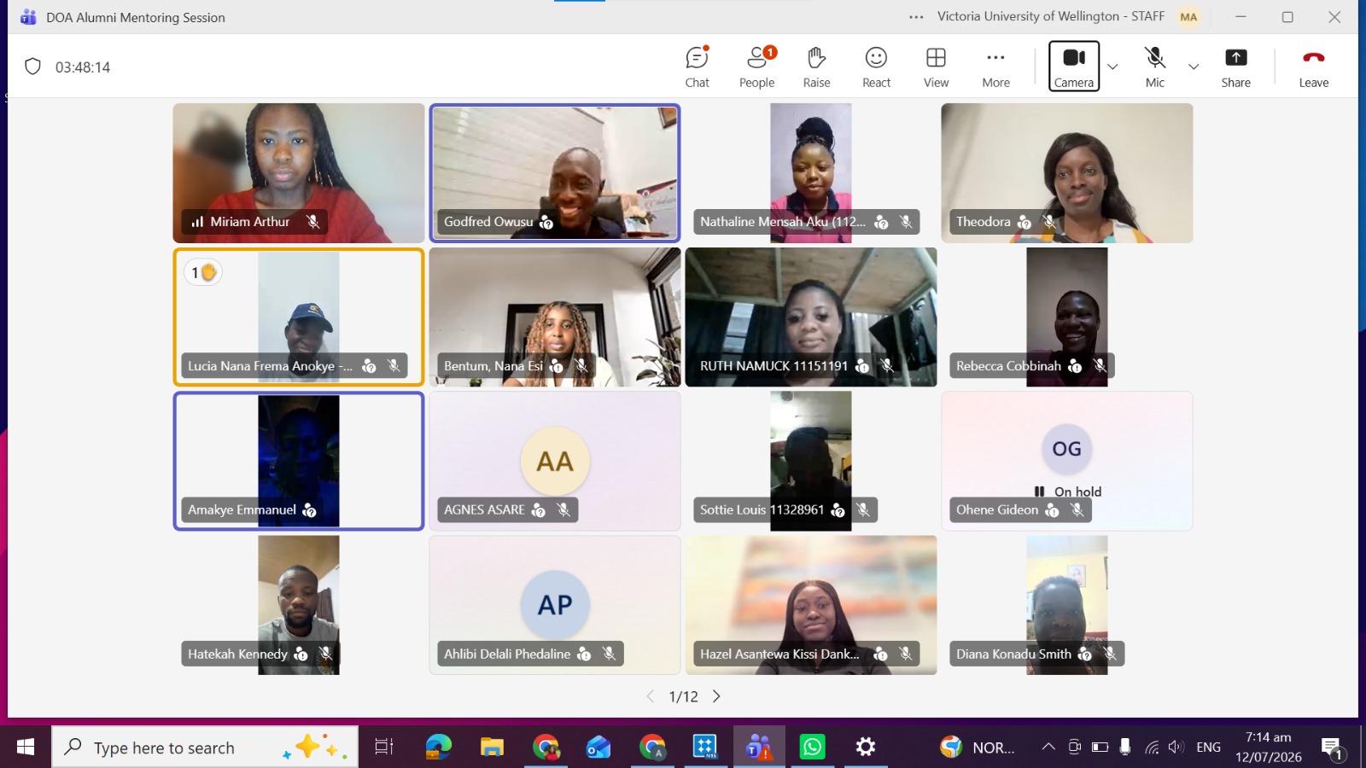Open the React emoji menu
The width and height of the screenshot is (1366, 768).
click(876, 67)
